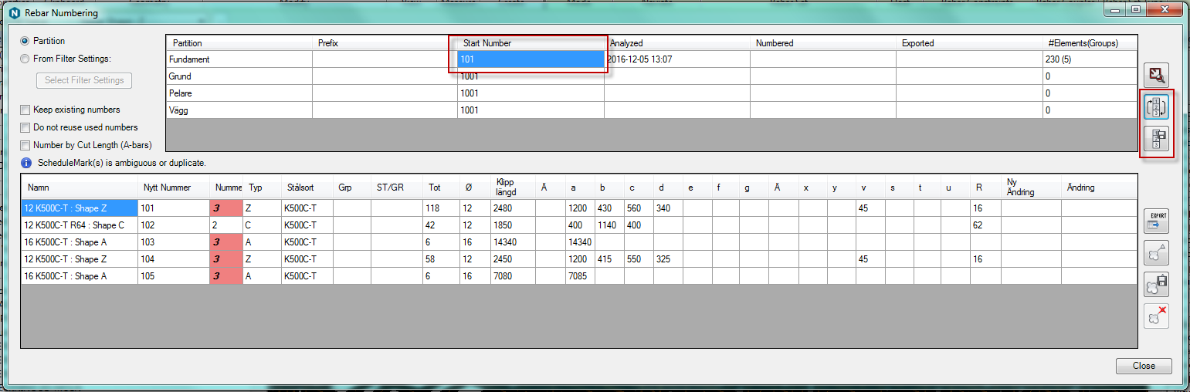Select the From Filter Settings radio button
This screenshot has height=392, width=1190.
(x=25, y=59)
